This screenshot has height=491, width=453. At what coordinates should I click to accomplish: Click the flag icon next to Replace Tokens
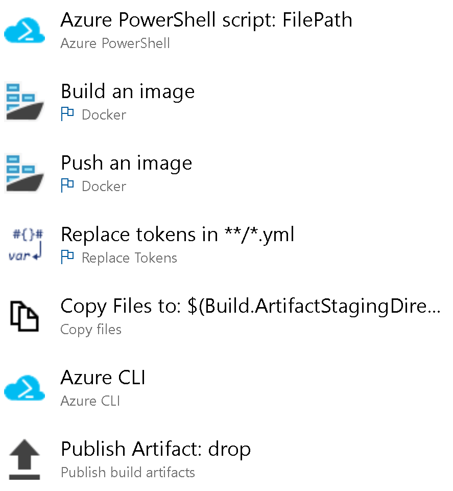(x=67, y=258)
